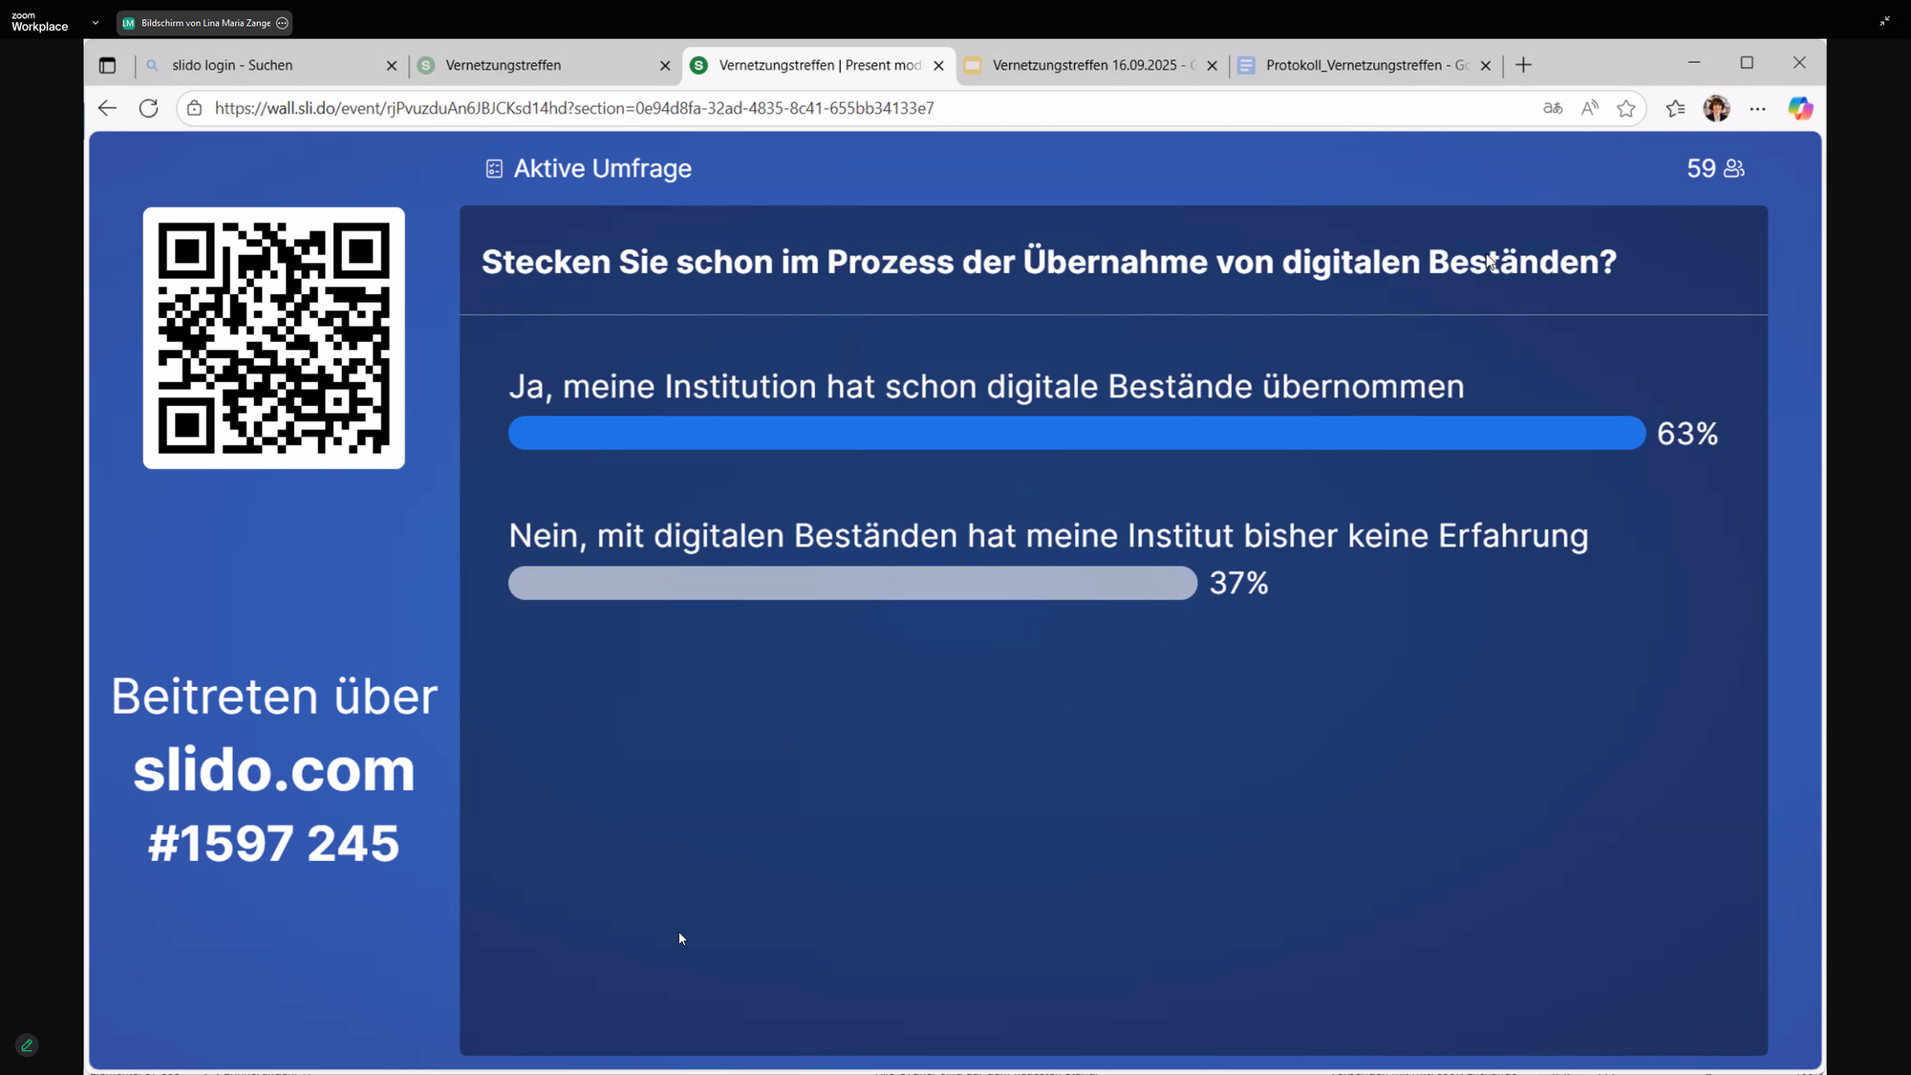
Task: Exit Zoom fullscreen view icon
Action: tap(1884, 21)
